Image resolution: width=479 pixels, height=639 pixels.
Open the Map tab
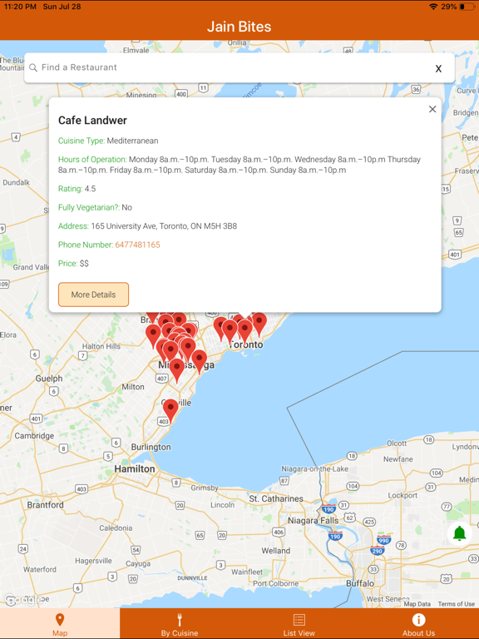(x=60, y=623)
